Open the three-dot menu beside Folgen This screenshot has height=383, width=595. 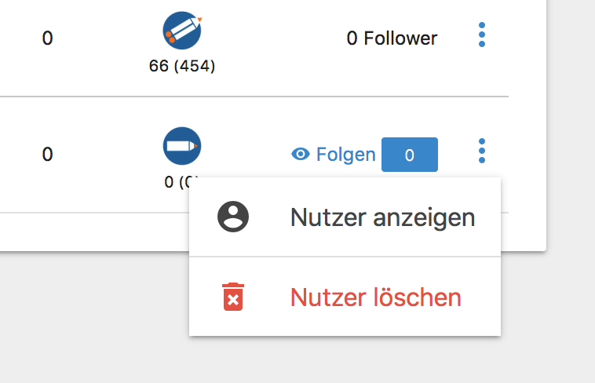pyautogui.click(x=482, y=151)
